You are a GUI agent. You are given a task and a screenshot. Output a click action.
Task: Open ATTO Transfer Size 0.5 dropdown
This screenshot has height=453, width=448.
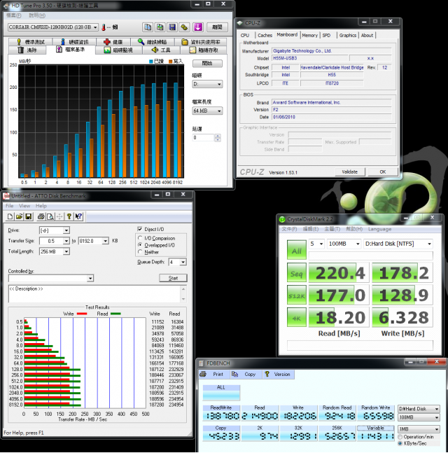[x=55, y=241]
